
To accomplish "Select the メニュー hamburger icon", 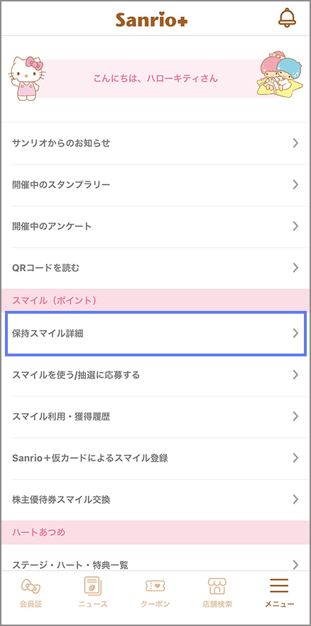I will (x=279, y=585).
